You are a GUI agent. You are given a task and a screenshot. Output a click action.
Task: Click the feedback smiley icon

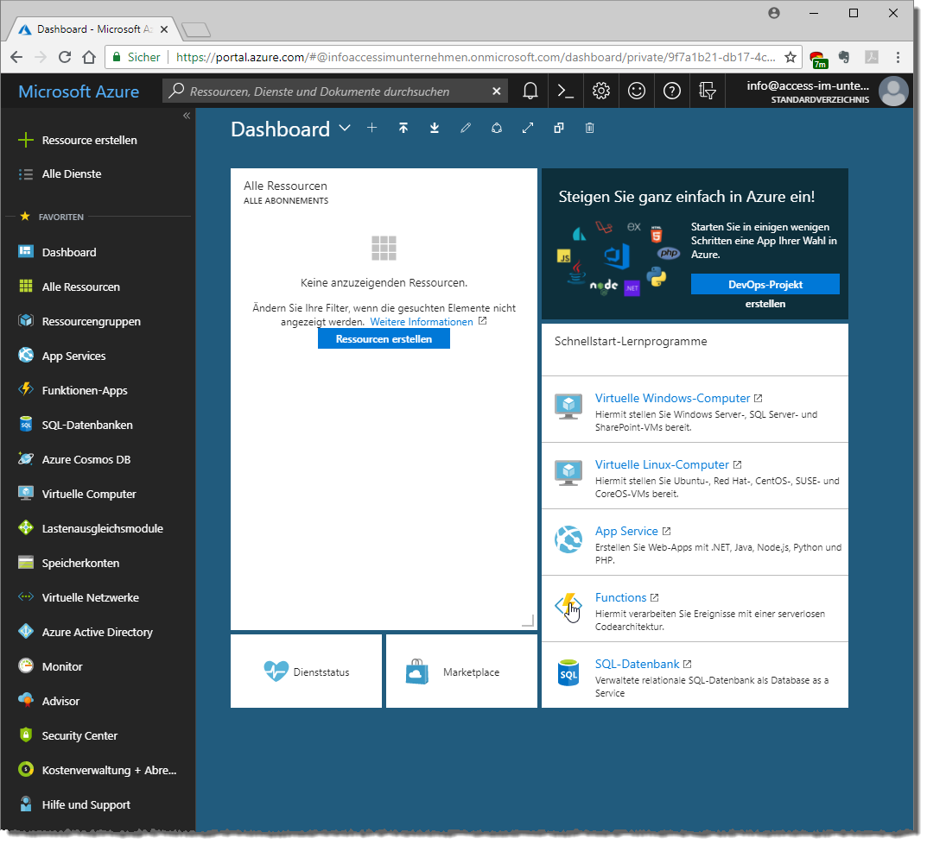[637, 91]
